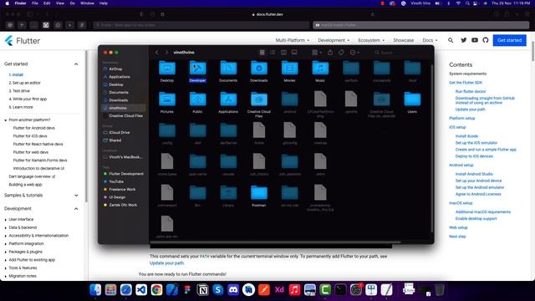The height and width of the screenshot is (301, 535).
Task: Expand the User interface tree item
Action: [6, 219]
